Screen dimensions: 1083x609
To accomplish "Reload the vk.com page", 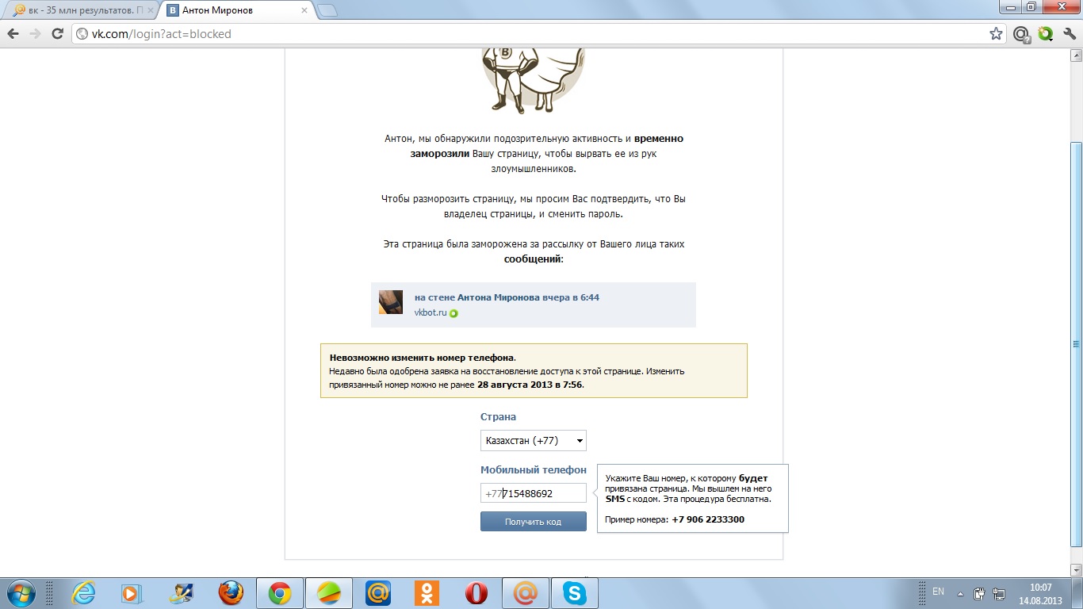I will pos(57,34).
